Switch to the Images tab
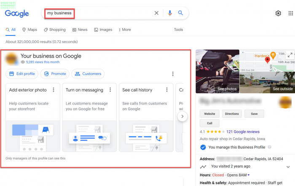295x186 pixels. click(103, 30)
